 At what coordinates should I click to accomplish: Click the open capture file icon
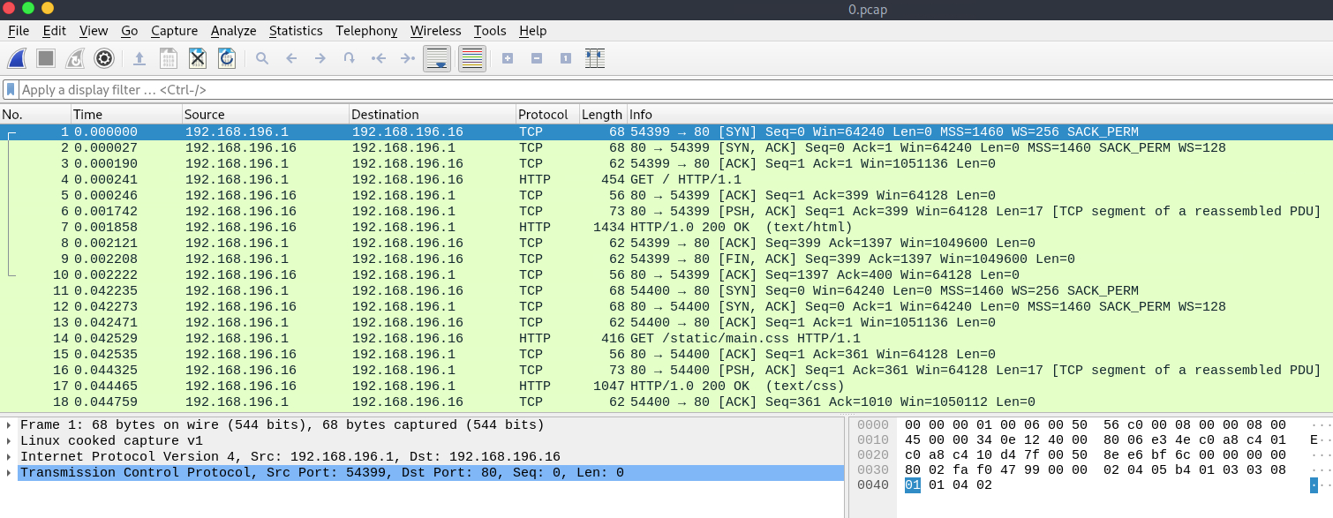click(139, 59)
